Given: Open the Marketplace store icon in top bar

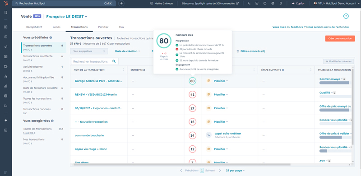Looking at the screenshot, I should [x=257, y=4].
